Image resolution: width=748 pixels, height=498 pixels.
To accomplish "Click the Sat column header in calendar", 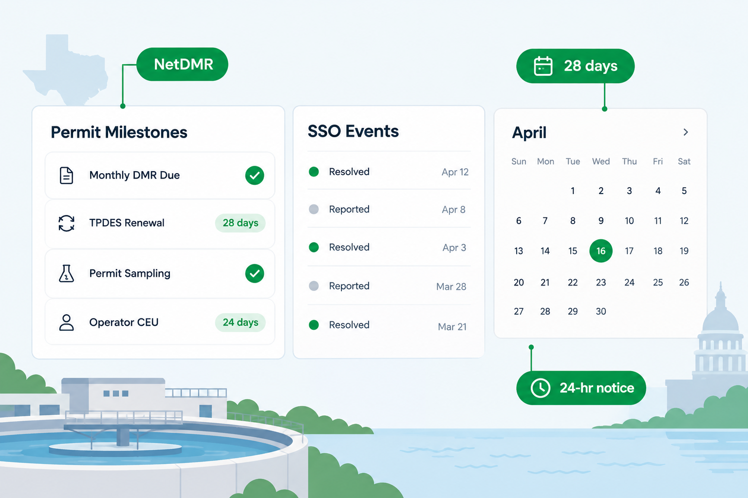I will pos(684,161).
